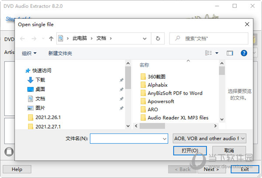Click the pin icon next to 图片
The image size is (262, 178).
tap(121, 108)
